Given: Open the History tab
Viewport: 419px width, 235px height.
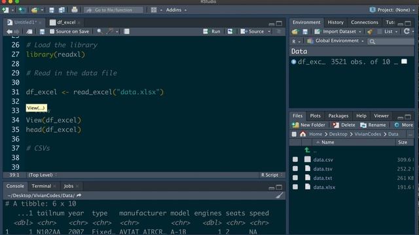Looking at the screenshot, I should tap(336, 22).
